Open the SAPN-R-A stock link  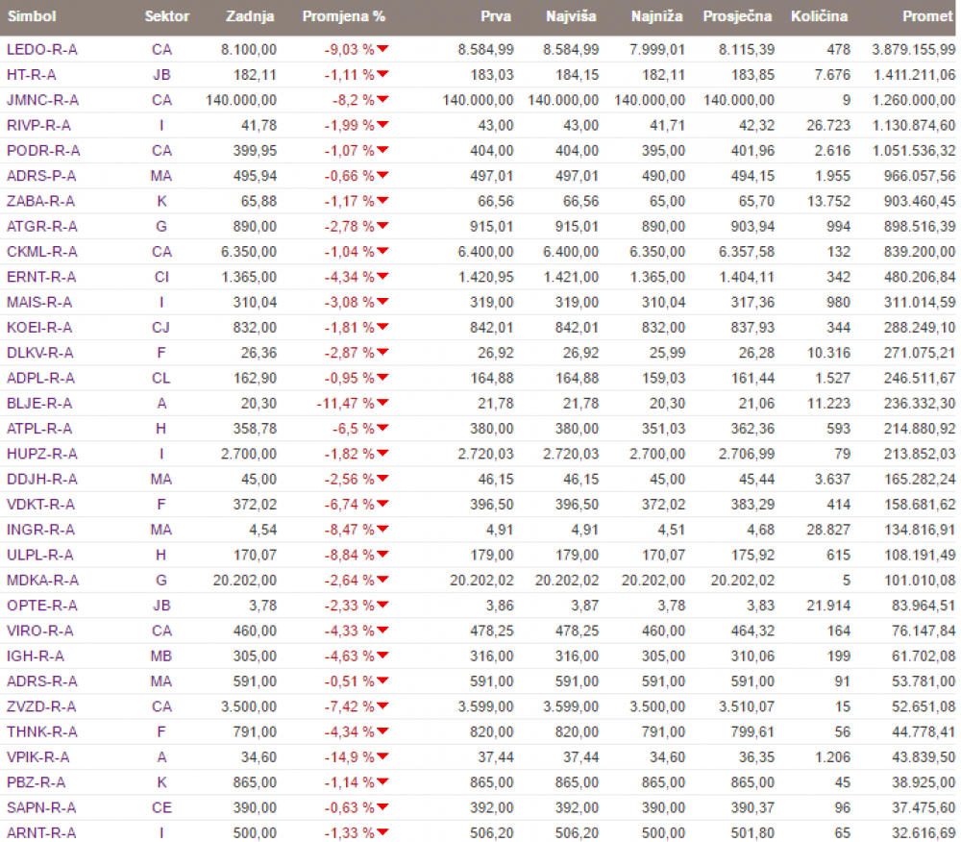point(41,807)
